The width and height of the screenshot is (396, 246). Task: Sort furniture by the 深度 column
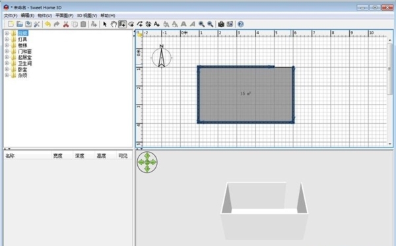pos(84,156)
